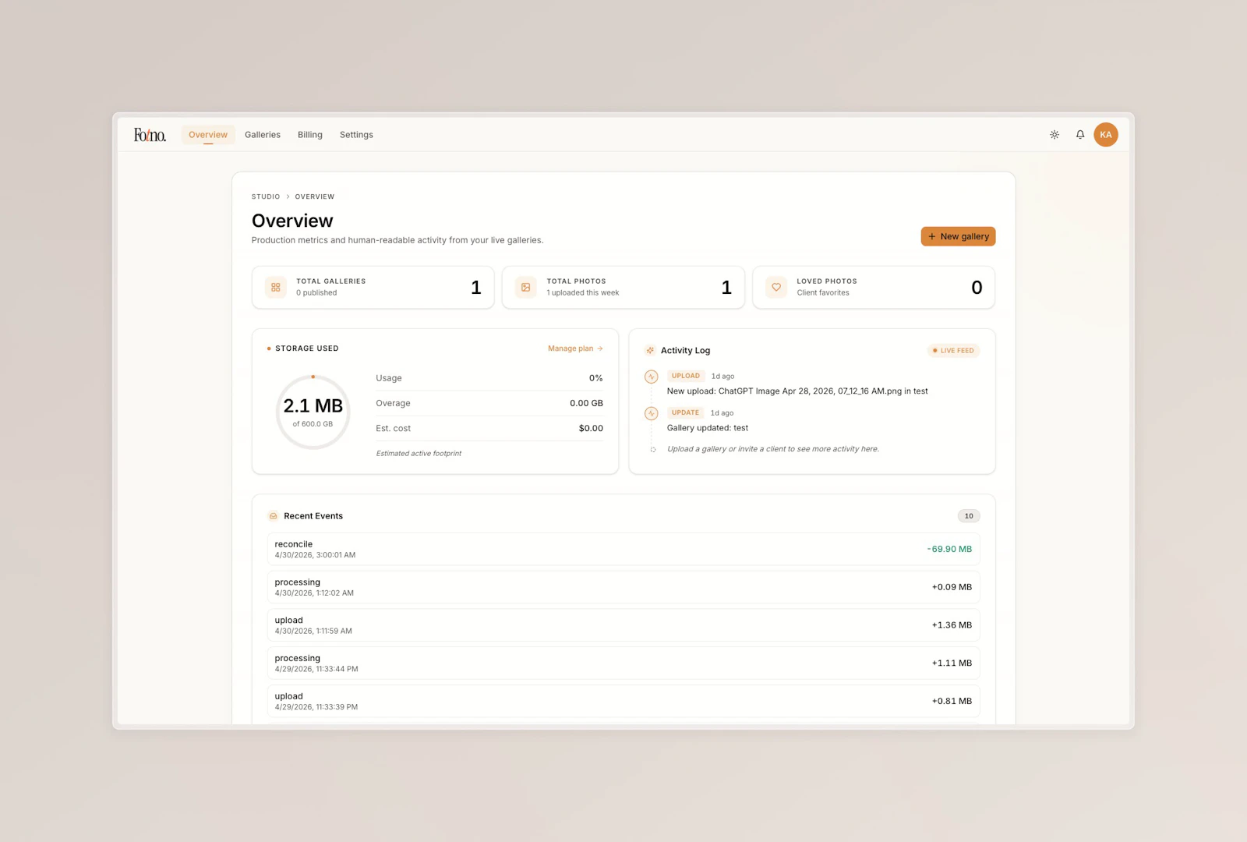Open the Galleries tab
This screenshot has height=842, width=1247.
(x=263, y=135)
